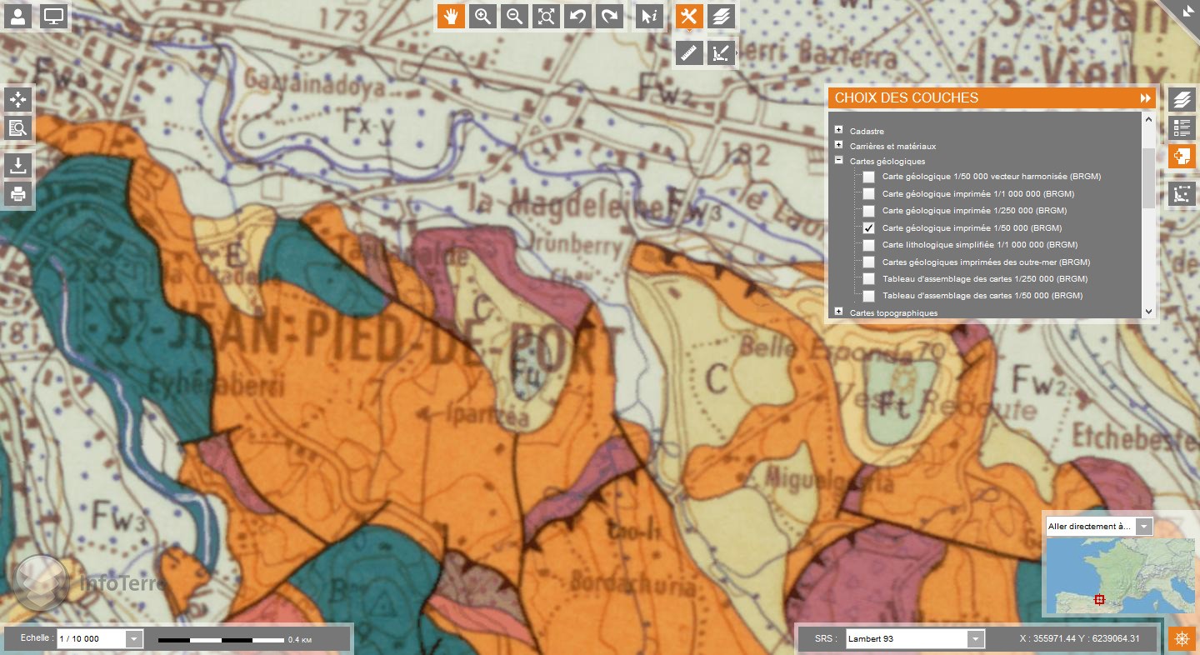Expand the Cadastre layer group

click(x=838, y=130)
